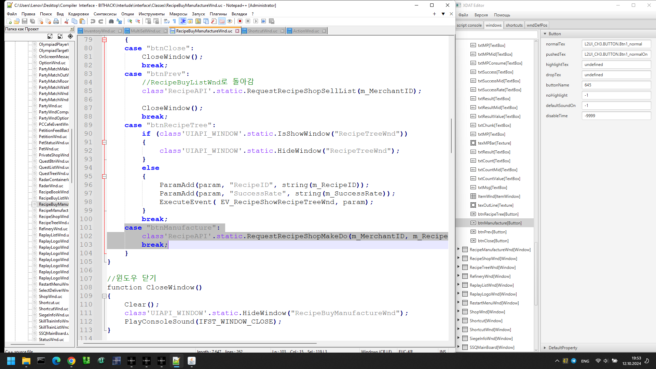The width and height of the screenshot is (656, 369).
Task: Collapse code fold at line 95
Action: coord(105,176)
